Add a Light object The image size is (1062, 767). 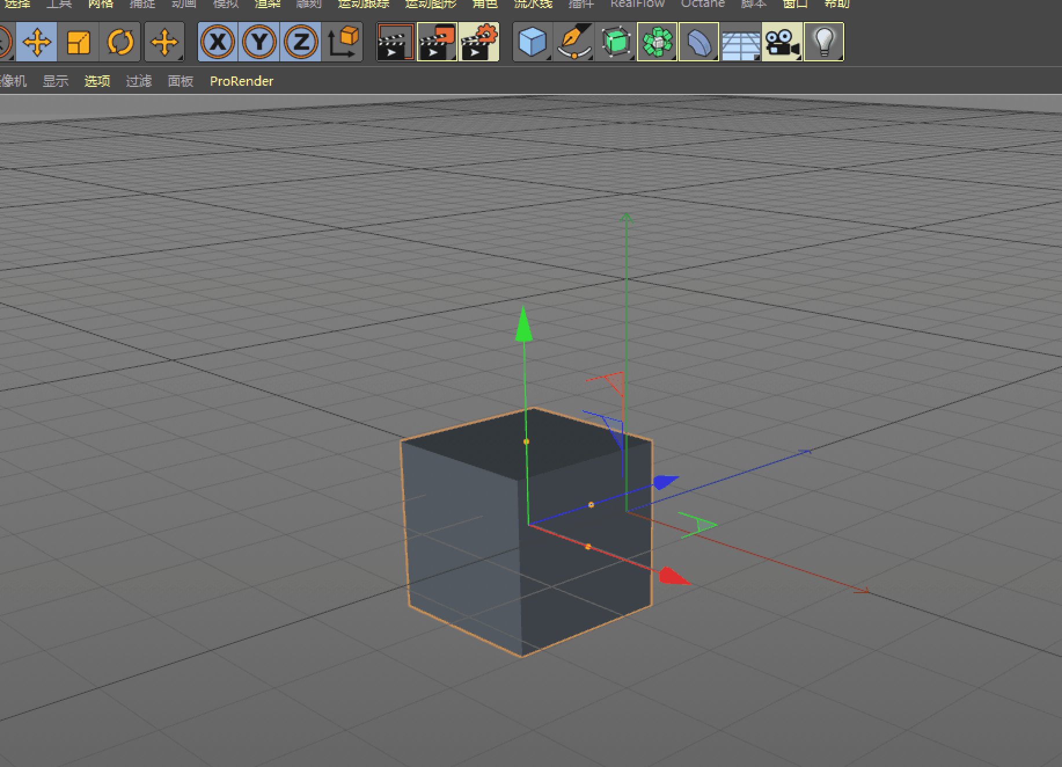point(824,42)
